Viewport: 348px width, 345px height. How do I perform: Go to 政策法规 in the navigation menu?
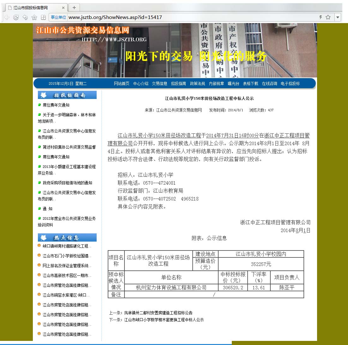click(197, 83)
